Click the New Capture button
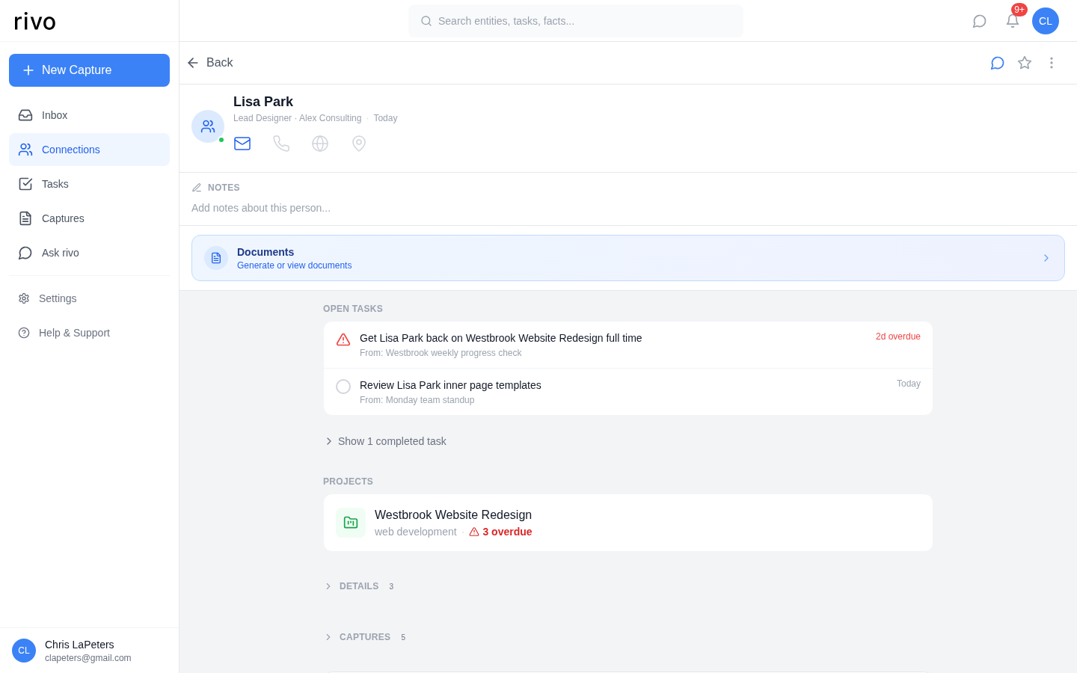 (x=89, y=70)
